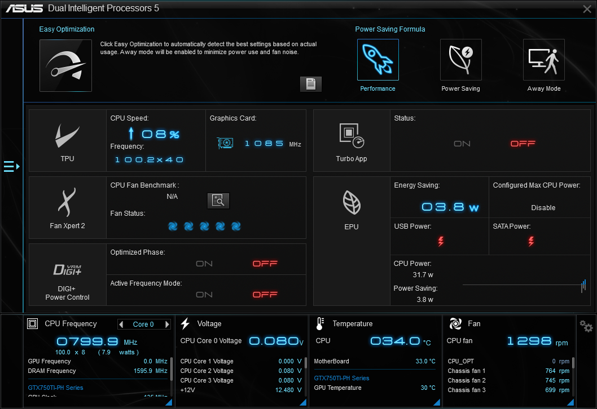This screenshot has width=597, height=409.
Task: Click the +12V voltage row
Action: 241,390
